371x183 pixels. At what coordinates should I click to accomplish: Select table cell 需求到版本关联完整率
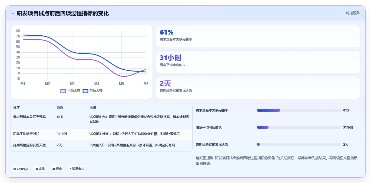click(x=29, y=117)
